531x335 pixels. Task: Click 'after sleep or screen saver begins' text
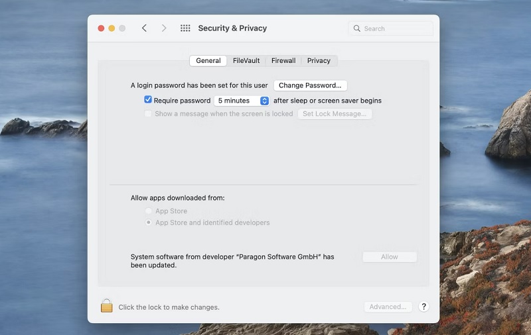coord(327,101)
